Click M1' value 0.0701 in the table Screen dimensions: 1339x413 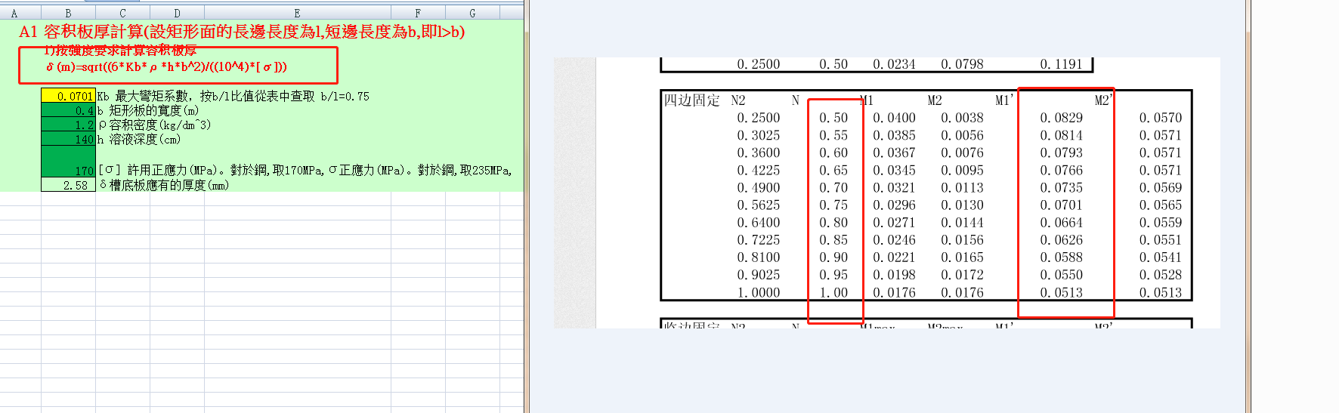[1061, 205]
